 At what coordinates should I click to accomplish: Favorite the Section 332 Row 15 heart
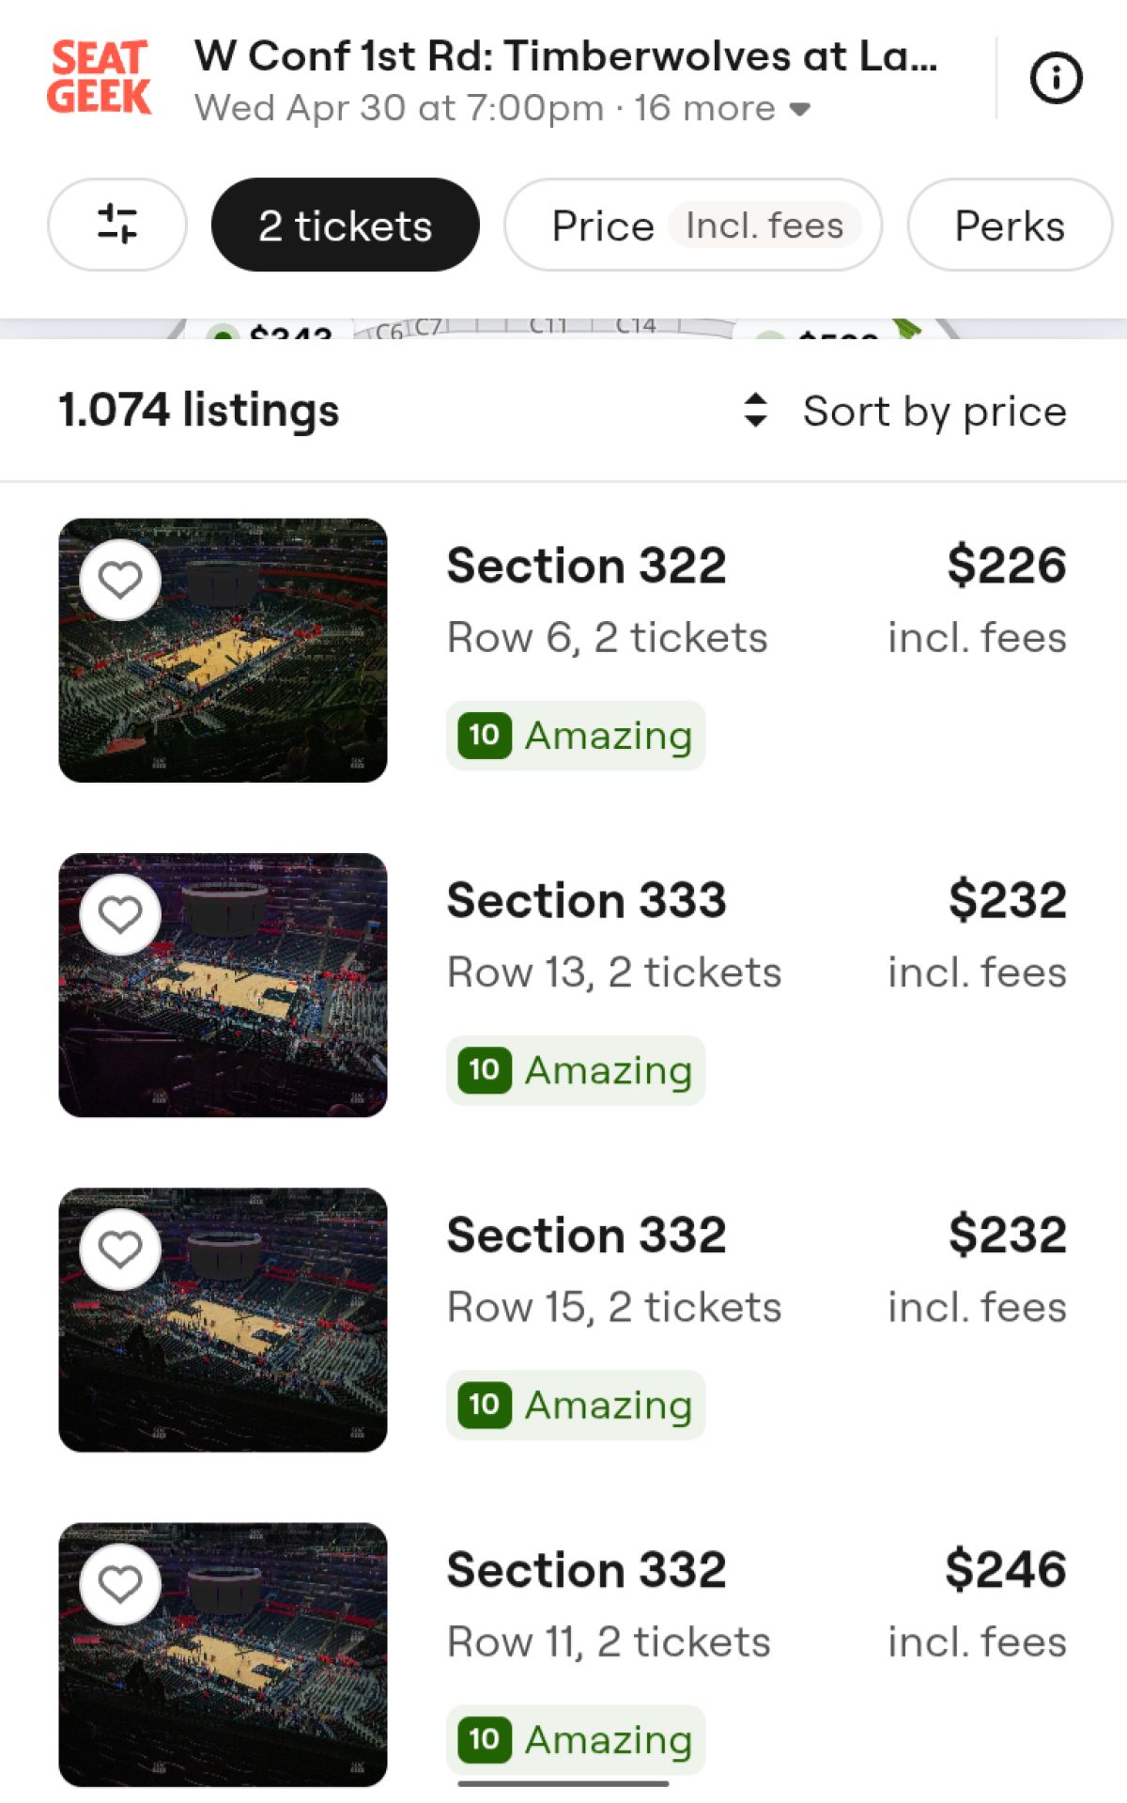pyautogui.click(x=120, y=1249)
